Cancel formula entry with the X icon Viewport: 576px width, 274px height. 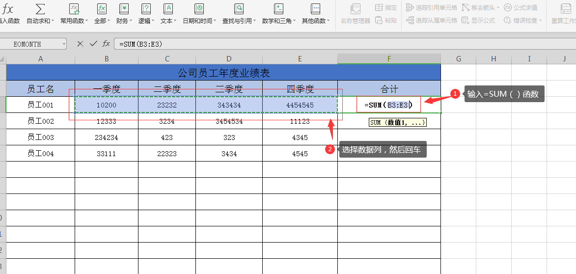(x=81, y=44)
